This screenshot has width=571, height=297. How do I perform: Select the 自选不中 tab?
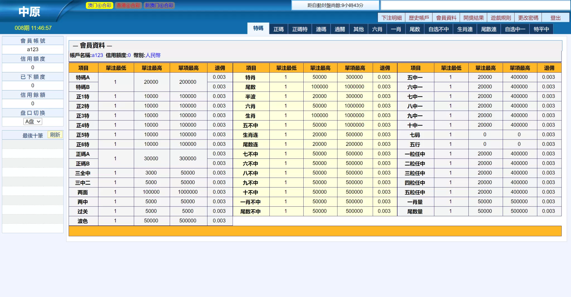pyautogui.click(x=438, y=29)
